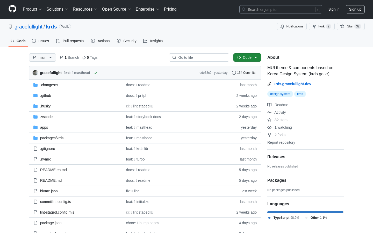Open the gracefullight owner link
The height and width of the screenshot is (233, 373).
(x=28, y=27)
